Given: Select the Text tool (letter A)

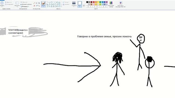Looking at the screenshot, I should 39,3.
